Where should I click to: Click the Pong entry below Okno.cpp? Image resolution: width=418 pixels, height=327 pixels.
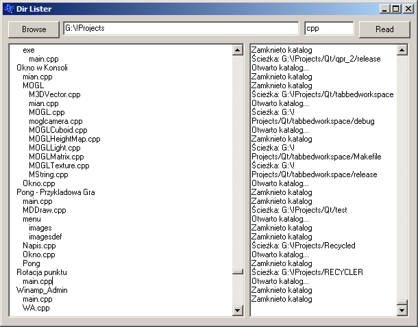(x=32, y=263)
